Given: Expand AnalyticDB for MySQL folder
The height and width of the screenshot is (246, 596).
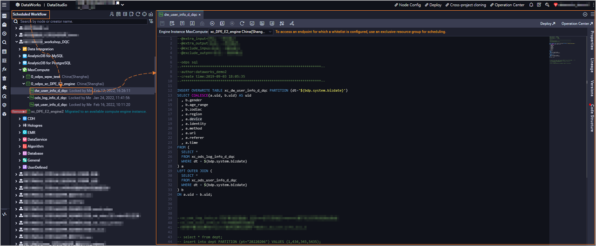Looking at the screenshot, I should tap(20, 56).
